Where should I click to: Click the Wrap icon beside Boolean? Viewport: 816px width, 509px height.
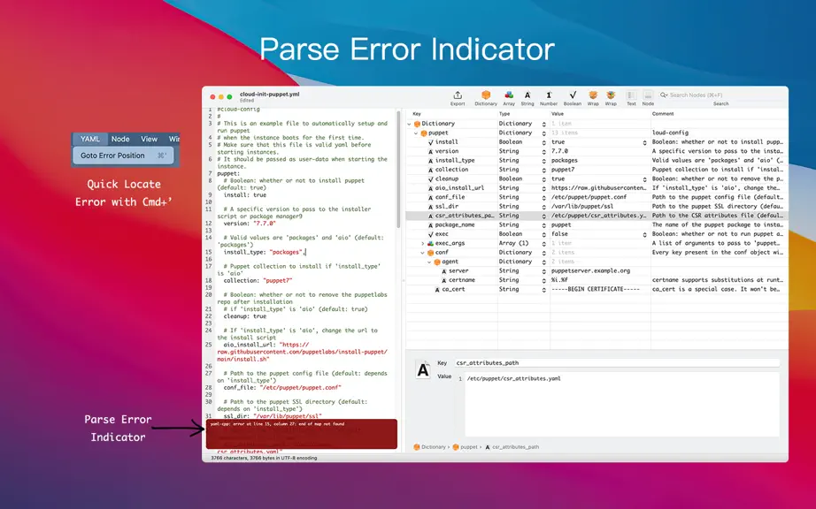point(593,95)
